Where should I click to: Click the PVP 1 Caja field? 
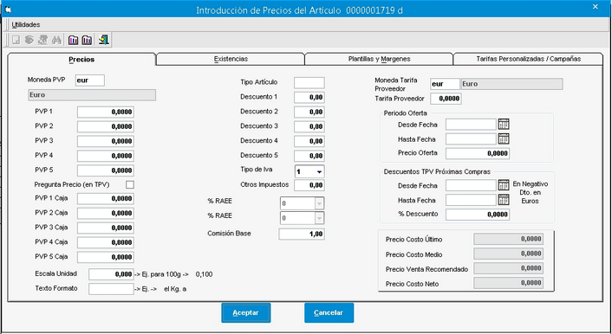(x=106, y=198)
